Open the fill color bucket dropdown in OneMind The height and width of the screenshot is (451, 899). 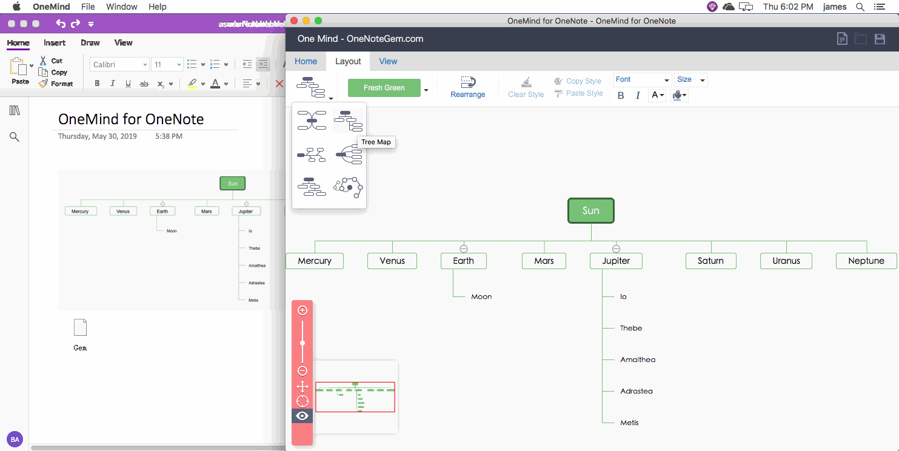coord(680,95)
